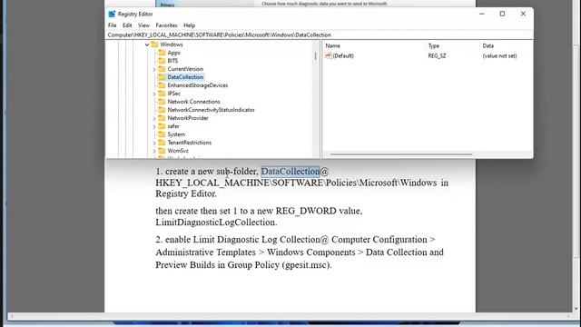Collapse the Windows key
This screenshot has width=581, height=327.
[x=147, y=45]
